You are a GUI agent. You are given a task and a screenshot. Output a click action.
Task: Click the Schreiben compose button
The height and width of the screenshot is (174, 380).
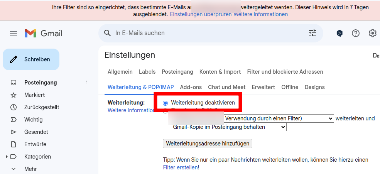coord(31,59)
